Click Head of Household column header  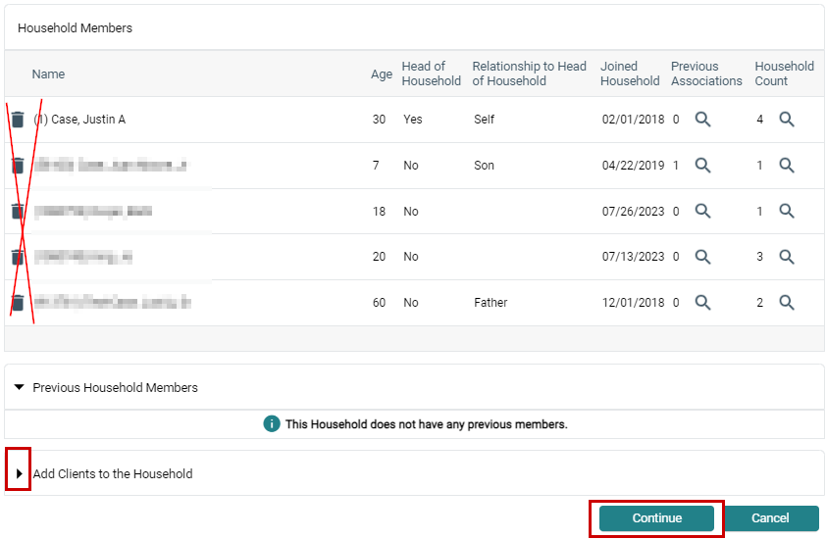point(431,73)
